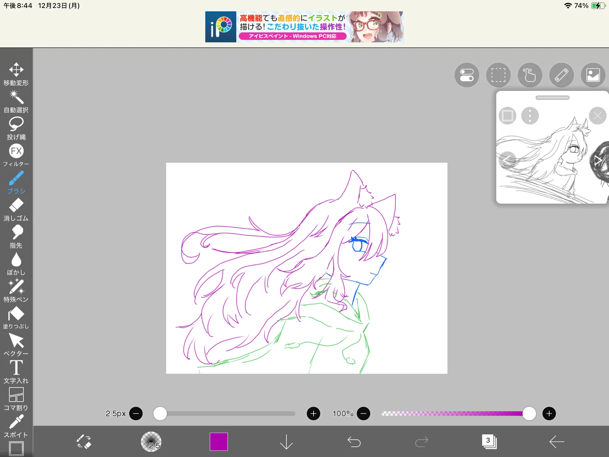The height and width of the screenshot is (457, 609).
Task: Increase brush thickness with plus button
Action: coord(313,413)
